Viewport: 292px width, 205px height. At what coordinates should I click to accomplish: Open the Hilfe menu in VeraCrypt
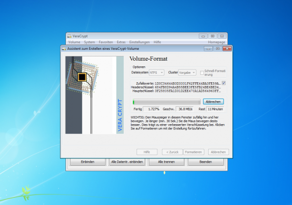(157, 42)
